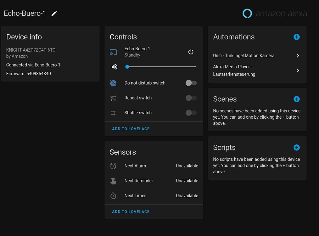The height and width of the screenshot is (236, 319).
Task: Click the amazon alexa logo
Action: (274, 13)
